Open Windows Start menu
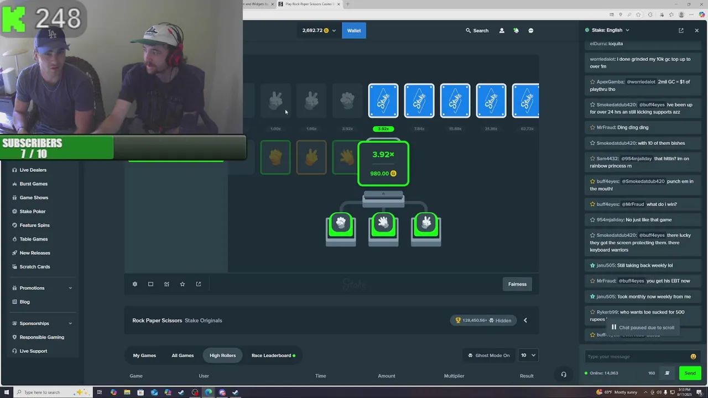 point(6,392)
